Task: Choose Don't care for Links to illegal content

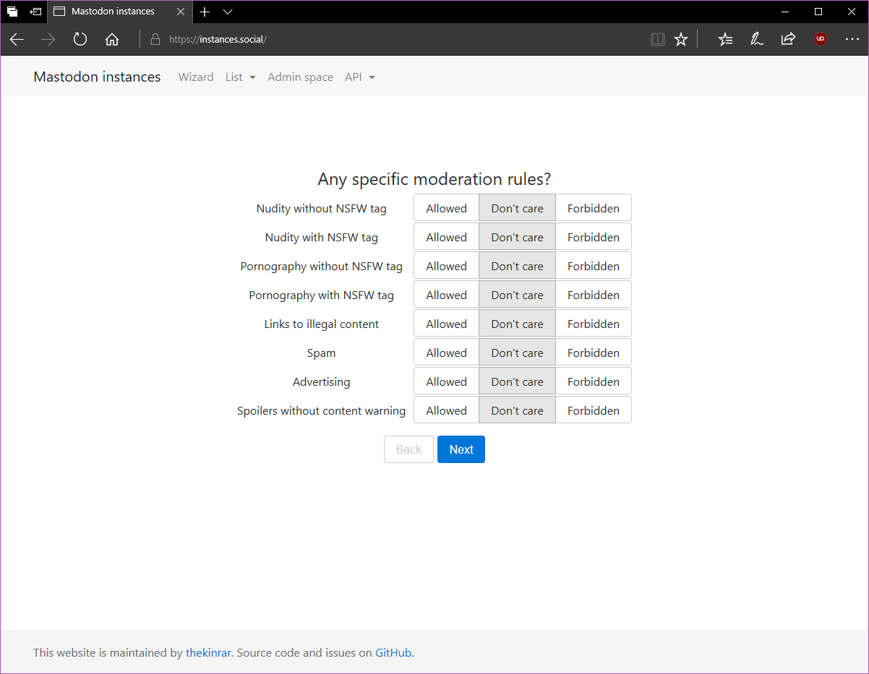Action: click(x=517, y=324)
